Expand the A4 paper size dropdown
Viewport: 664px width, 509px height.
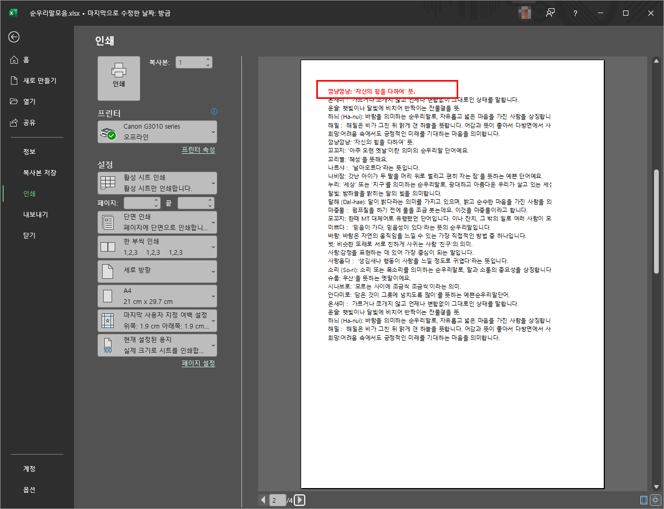click(157, 296)
